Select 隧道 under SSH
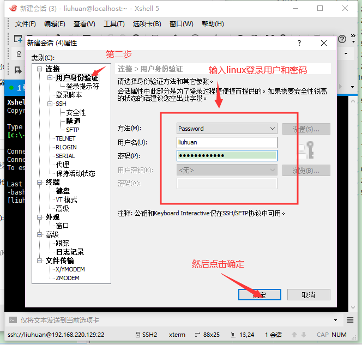Viewport: 362px width, 345px height. pos(73,121)
